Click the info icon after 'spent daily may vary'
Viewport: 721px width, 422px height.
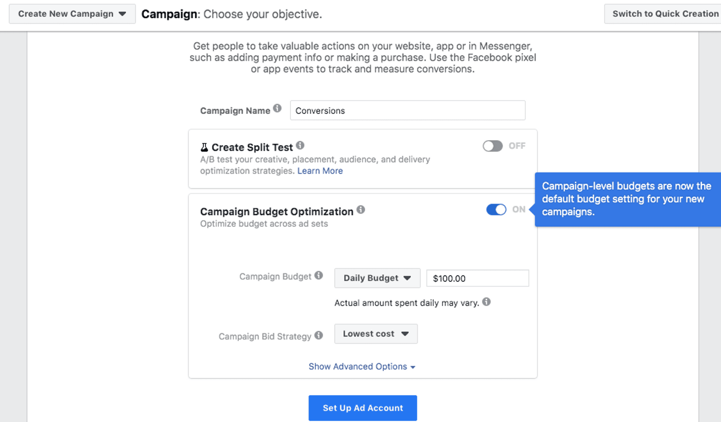coord(486,301)
